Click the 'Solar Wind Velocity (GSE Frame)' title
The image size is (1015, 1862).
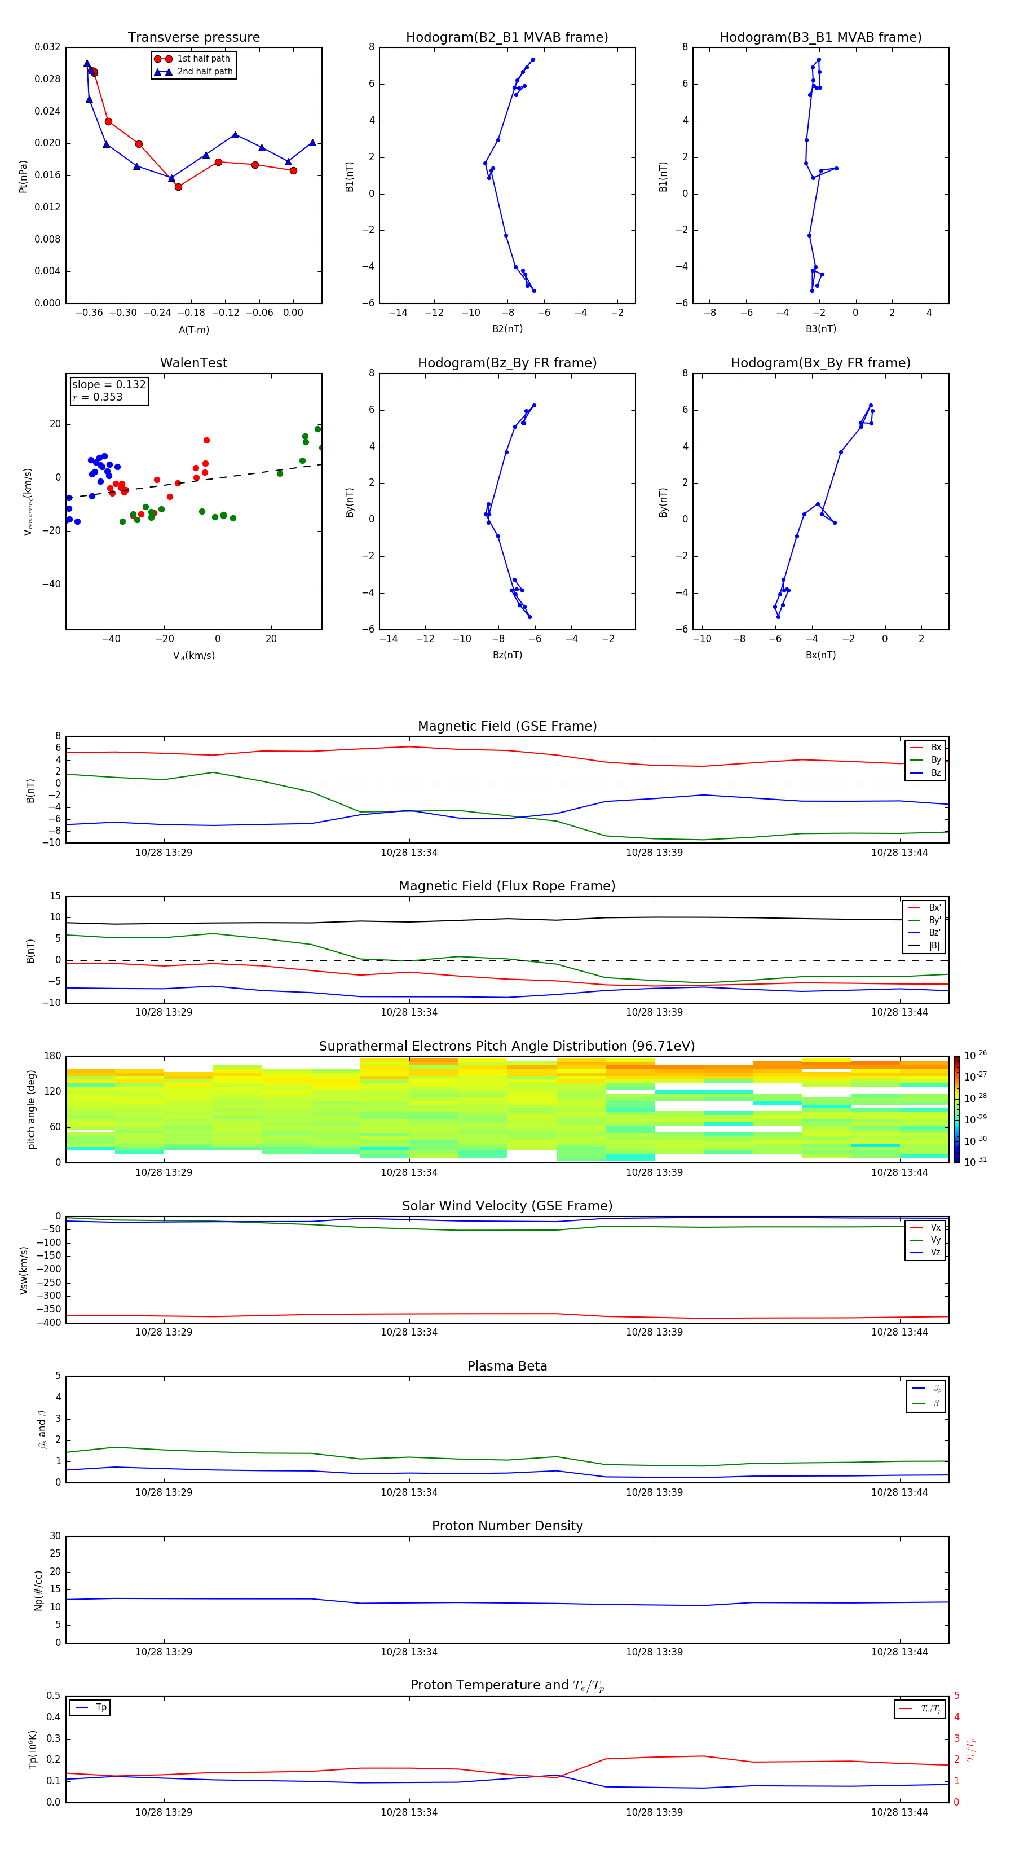pyautogui.click(x=507, y=1206)
